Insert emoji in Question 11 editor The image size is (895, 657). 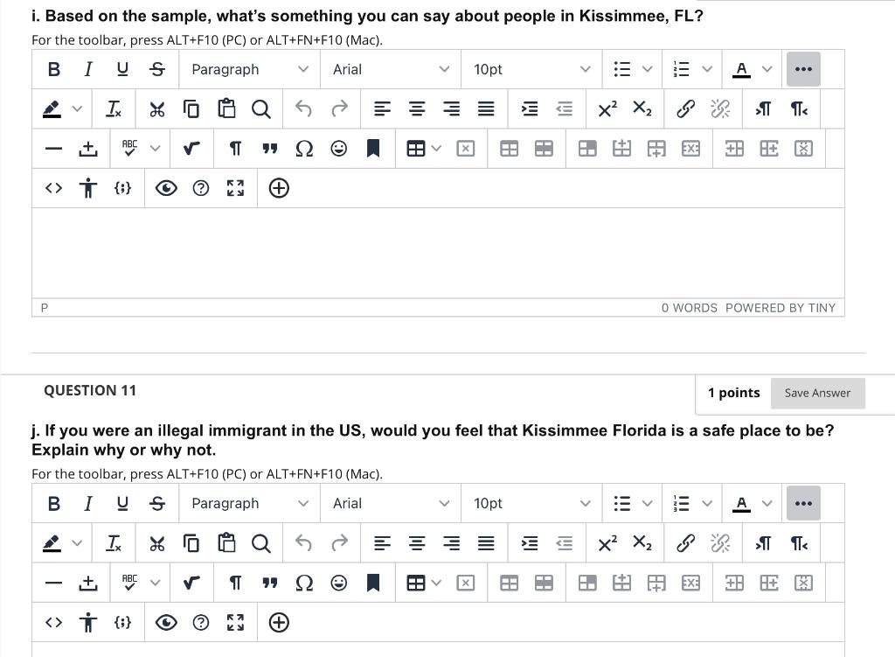point(338,583)
